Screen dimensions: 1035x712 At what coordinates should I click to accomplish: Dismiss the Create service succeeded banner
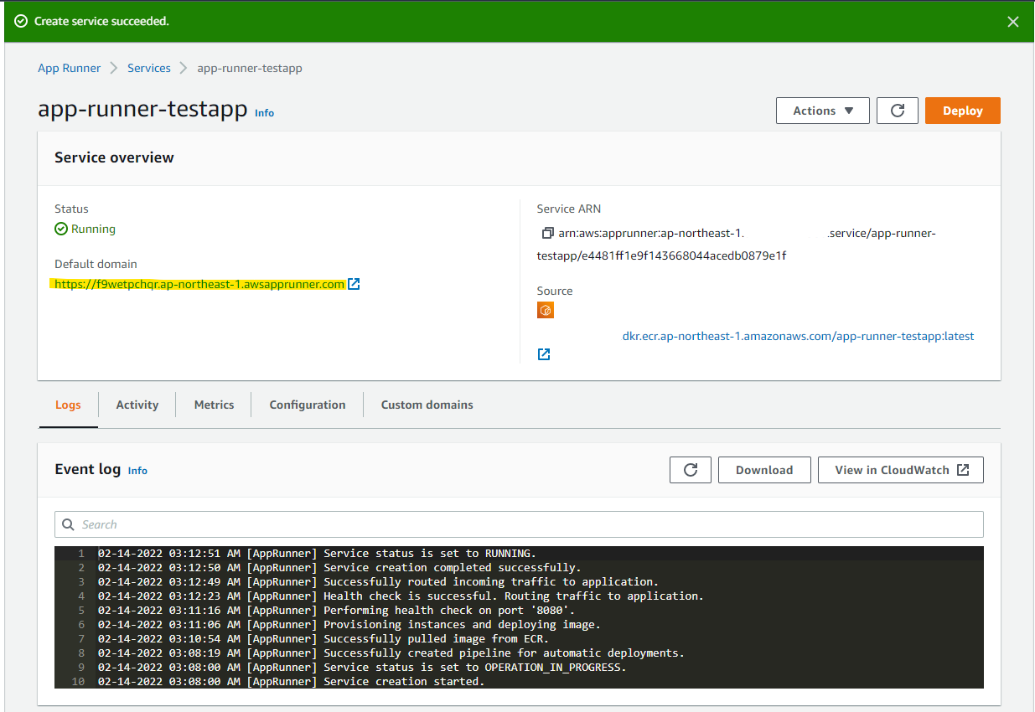1012,22
